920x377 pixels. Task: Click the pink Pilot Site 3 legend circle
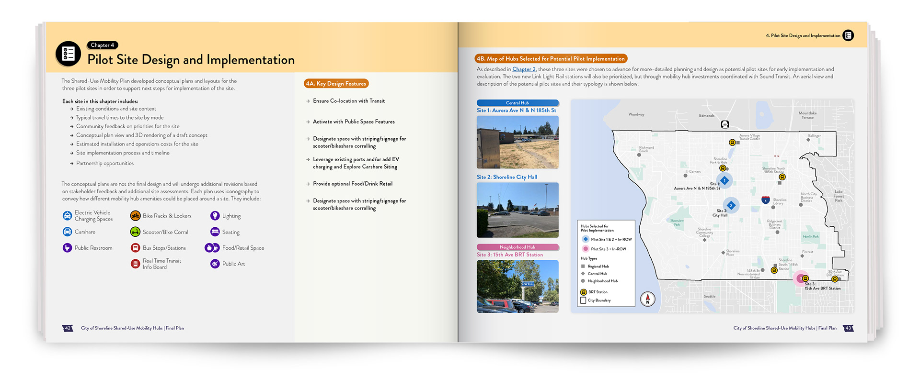[585, 249]
